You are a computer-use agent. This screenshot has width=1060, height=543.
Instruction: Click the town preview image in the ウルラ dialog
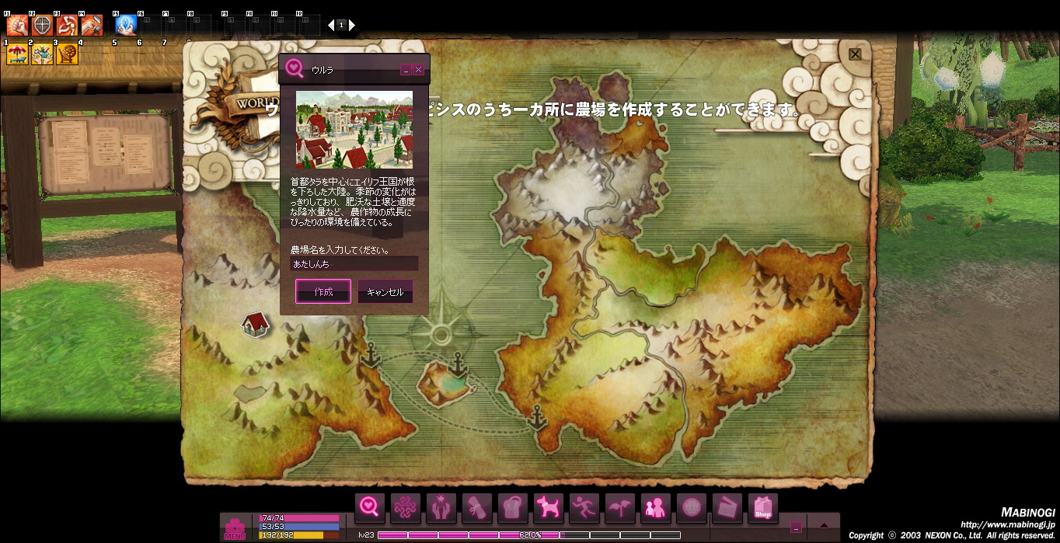point(354,130)
